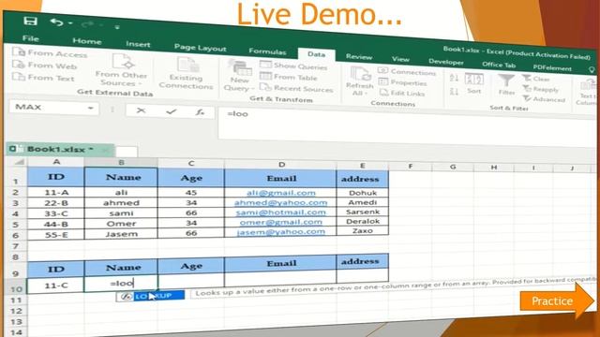Cancel formula entry with X button
Screen dimensions: 600x337
(x=141, y=110)
